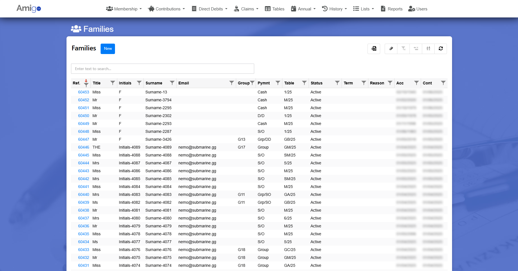Screen dimensions: 518x271
Task: Click the clear filters funnel icon
Action: [403, 49]
